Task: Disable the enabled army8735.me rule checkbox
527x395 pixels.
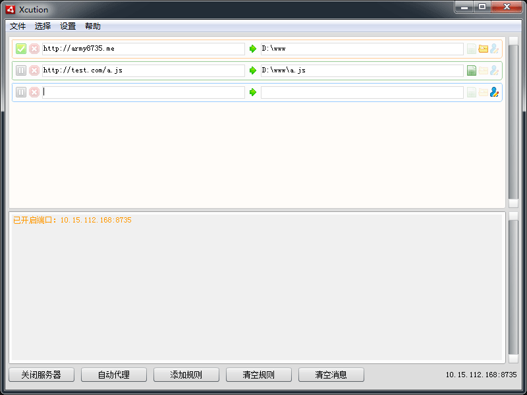Action: point(21,49)
